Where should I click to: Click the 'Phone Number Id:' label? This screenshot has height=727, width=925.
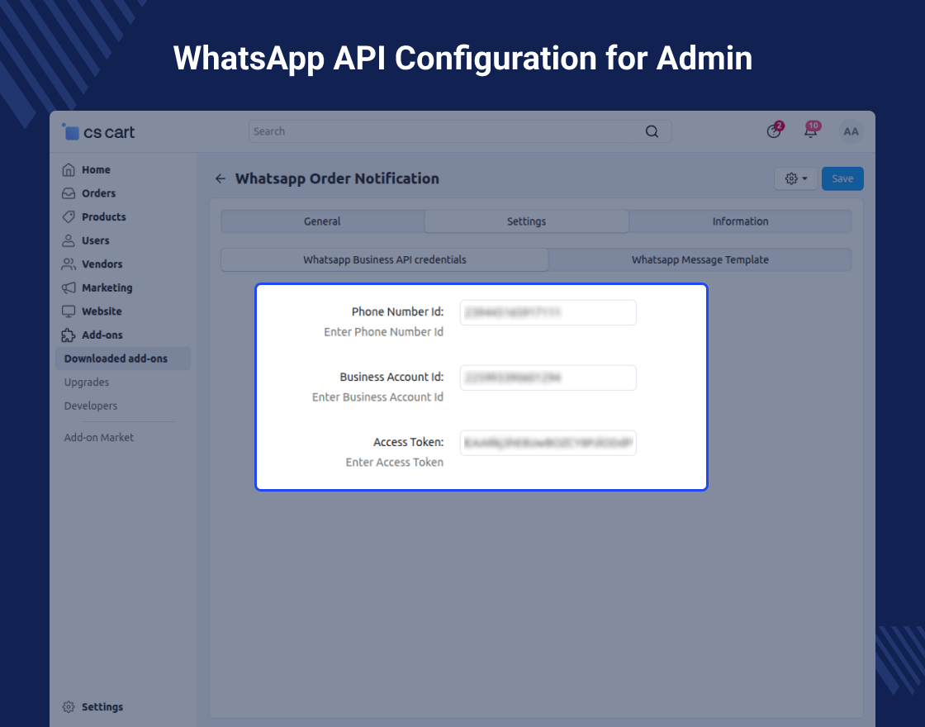pos(397,311)
